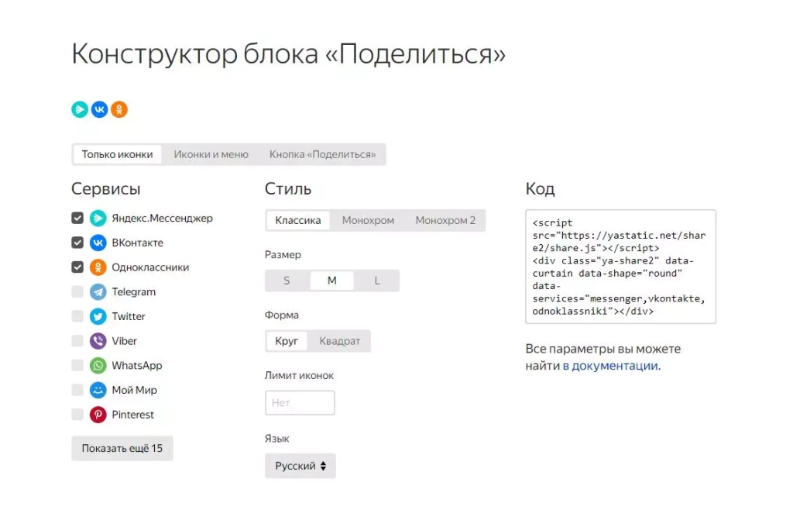Enable the Telegram checkbox

[77, 291]
